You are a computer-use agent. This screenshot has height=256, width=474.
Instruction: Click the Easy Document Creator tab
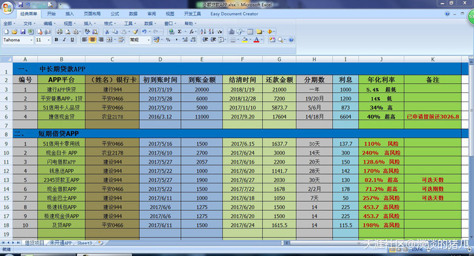click(234, 14)
